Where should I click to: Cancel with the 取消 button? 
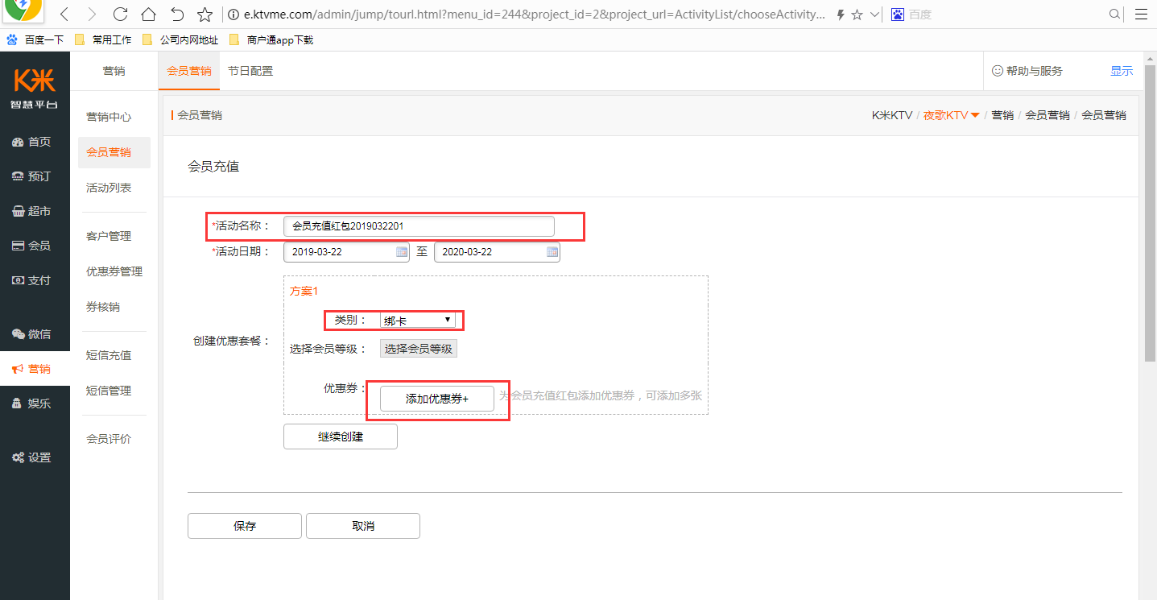point(363,526)
